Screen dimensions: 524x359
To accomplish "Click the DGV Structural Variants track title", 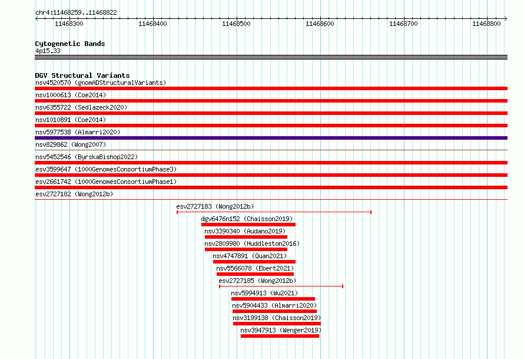I will [x=82, y=75].
